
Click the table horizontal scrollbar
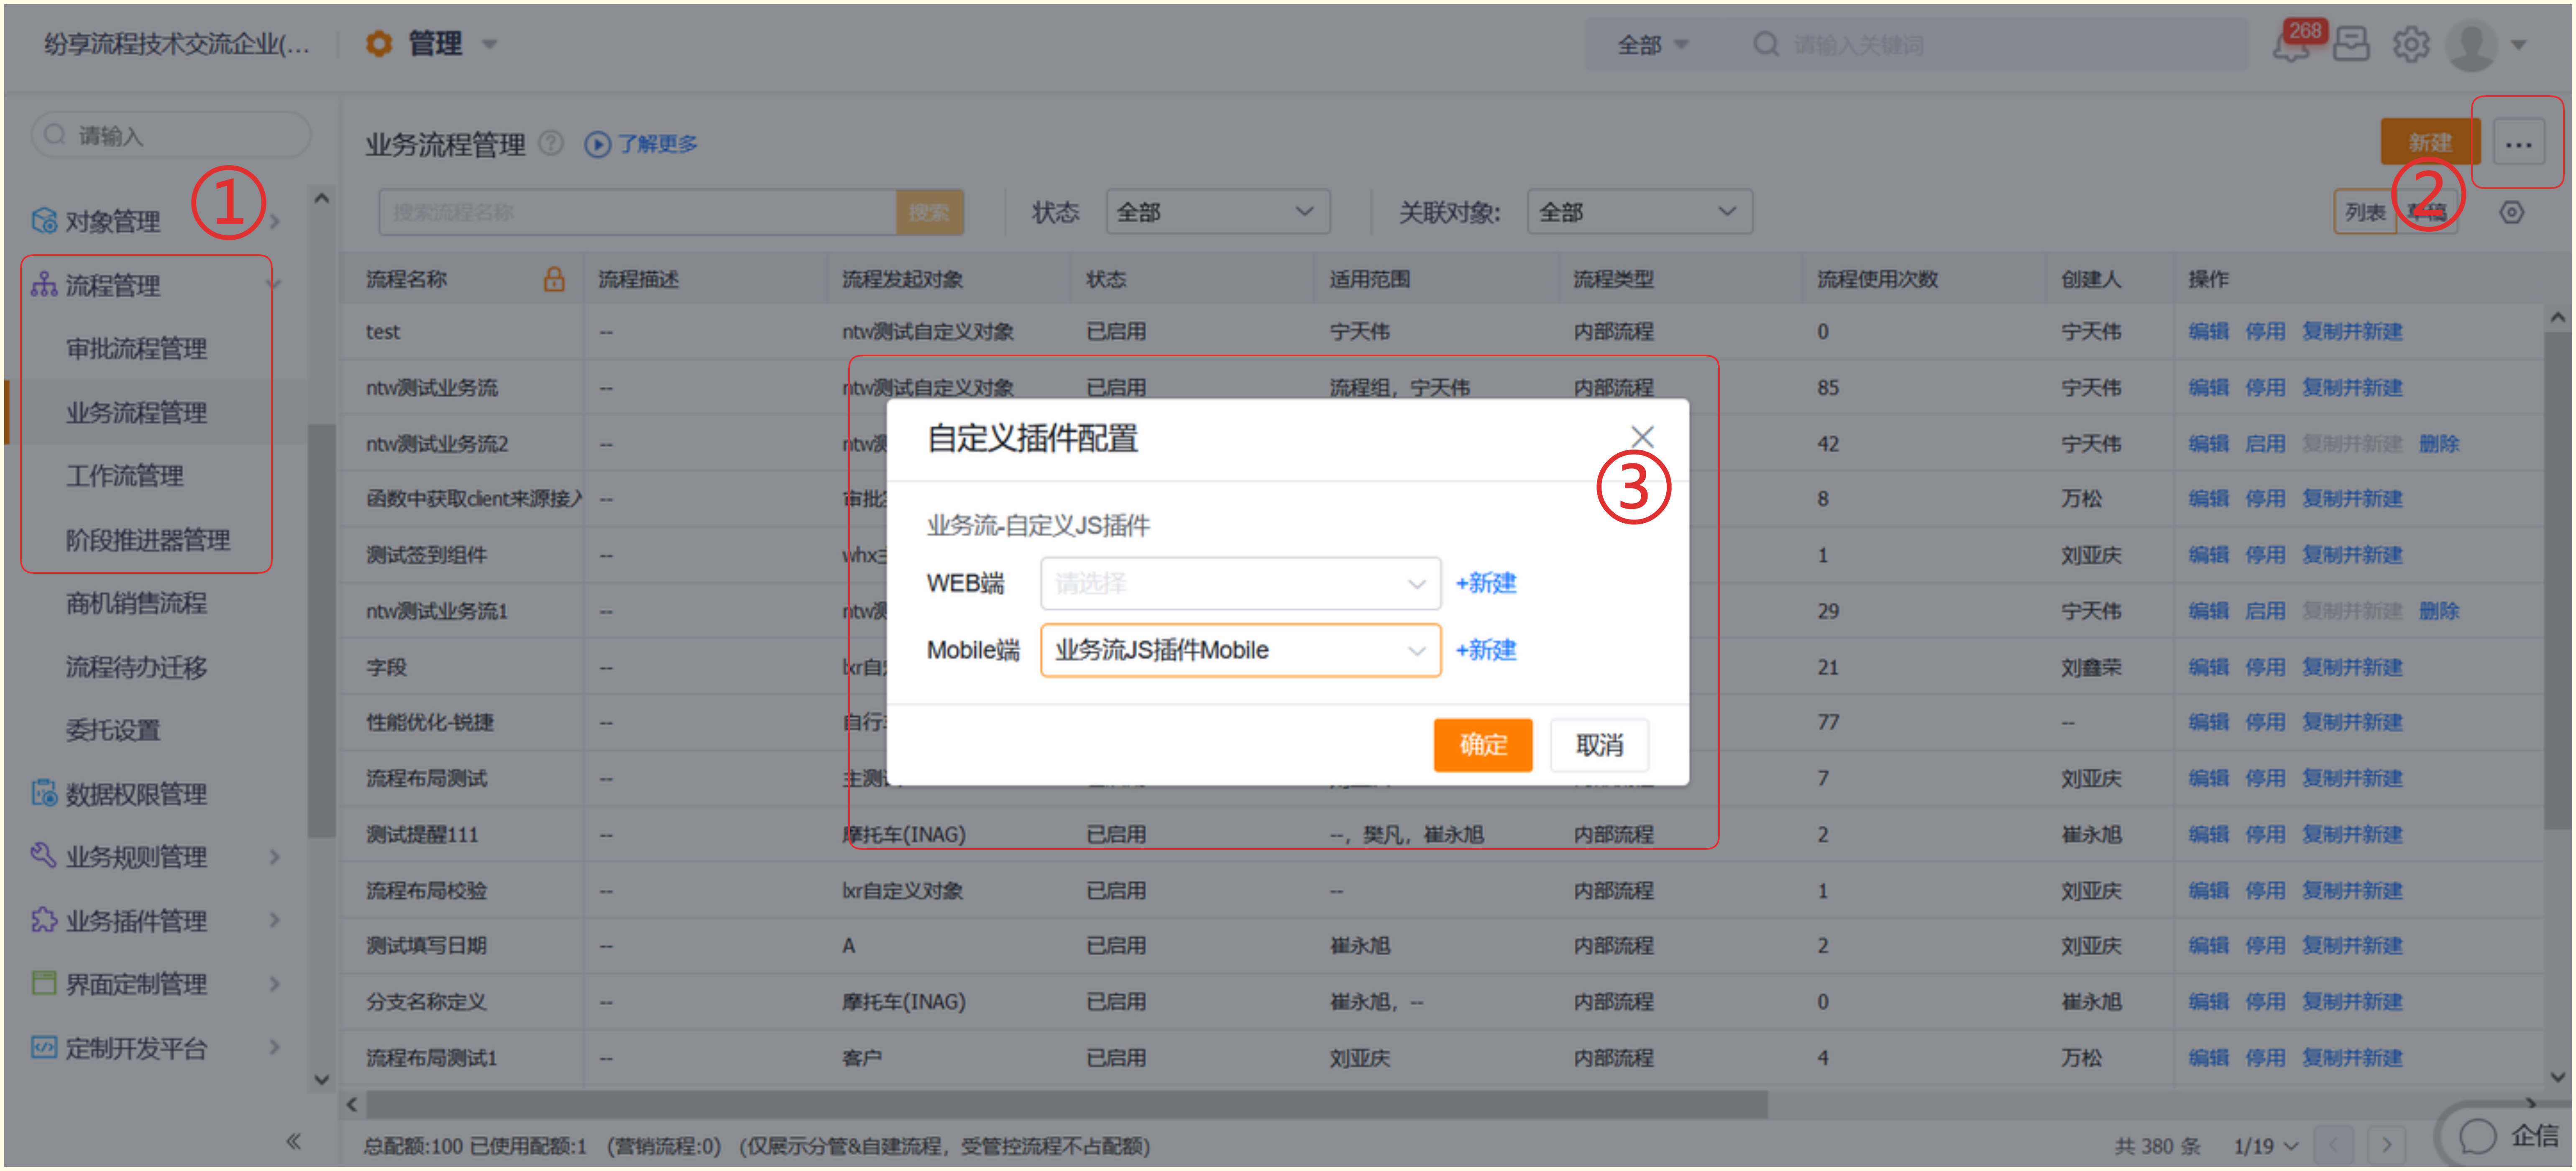1066,1105
